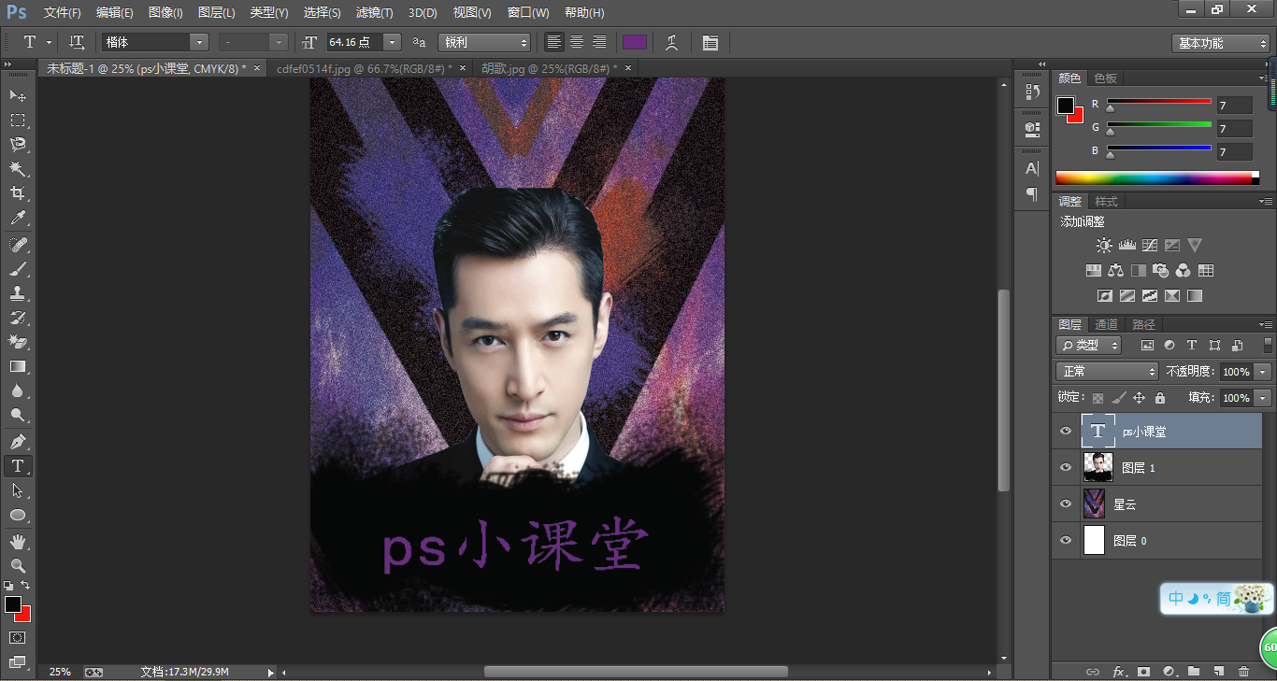This screenshot has height=681, width=1277.
Task: Create a new layer icon
Action: pyautogui.click(x=1218, y=671)
